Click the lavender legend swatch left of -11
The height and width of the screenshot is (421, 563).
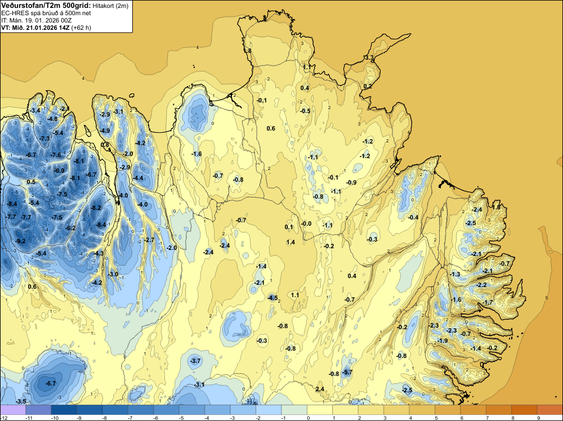[x=13, y=410]
